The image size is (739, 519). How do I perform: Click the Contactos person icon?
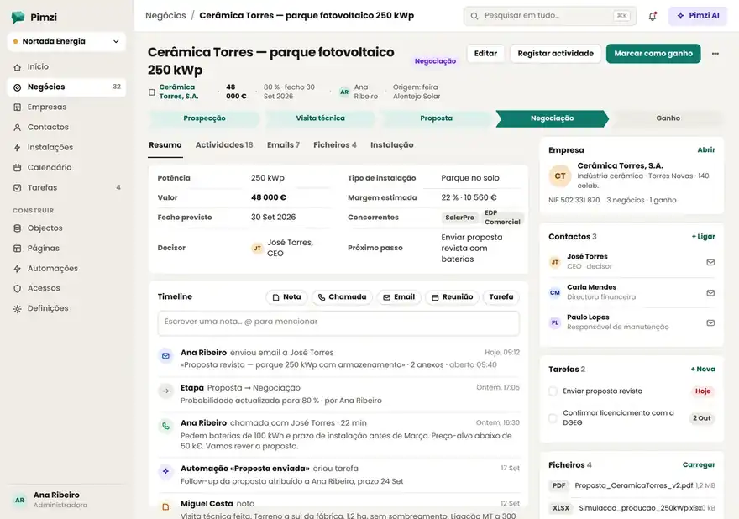pos(18,128)
